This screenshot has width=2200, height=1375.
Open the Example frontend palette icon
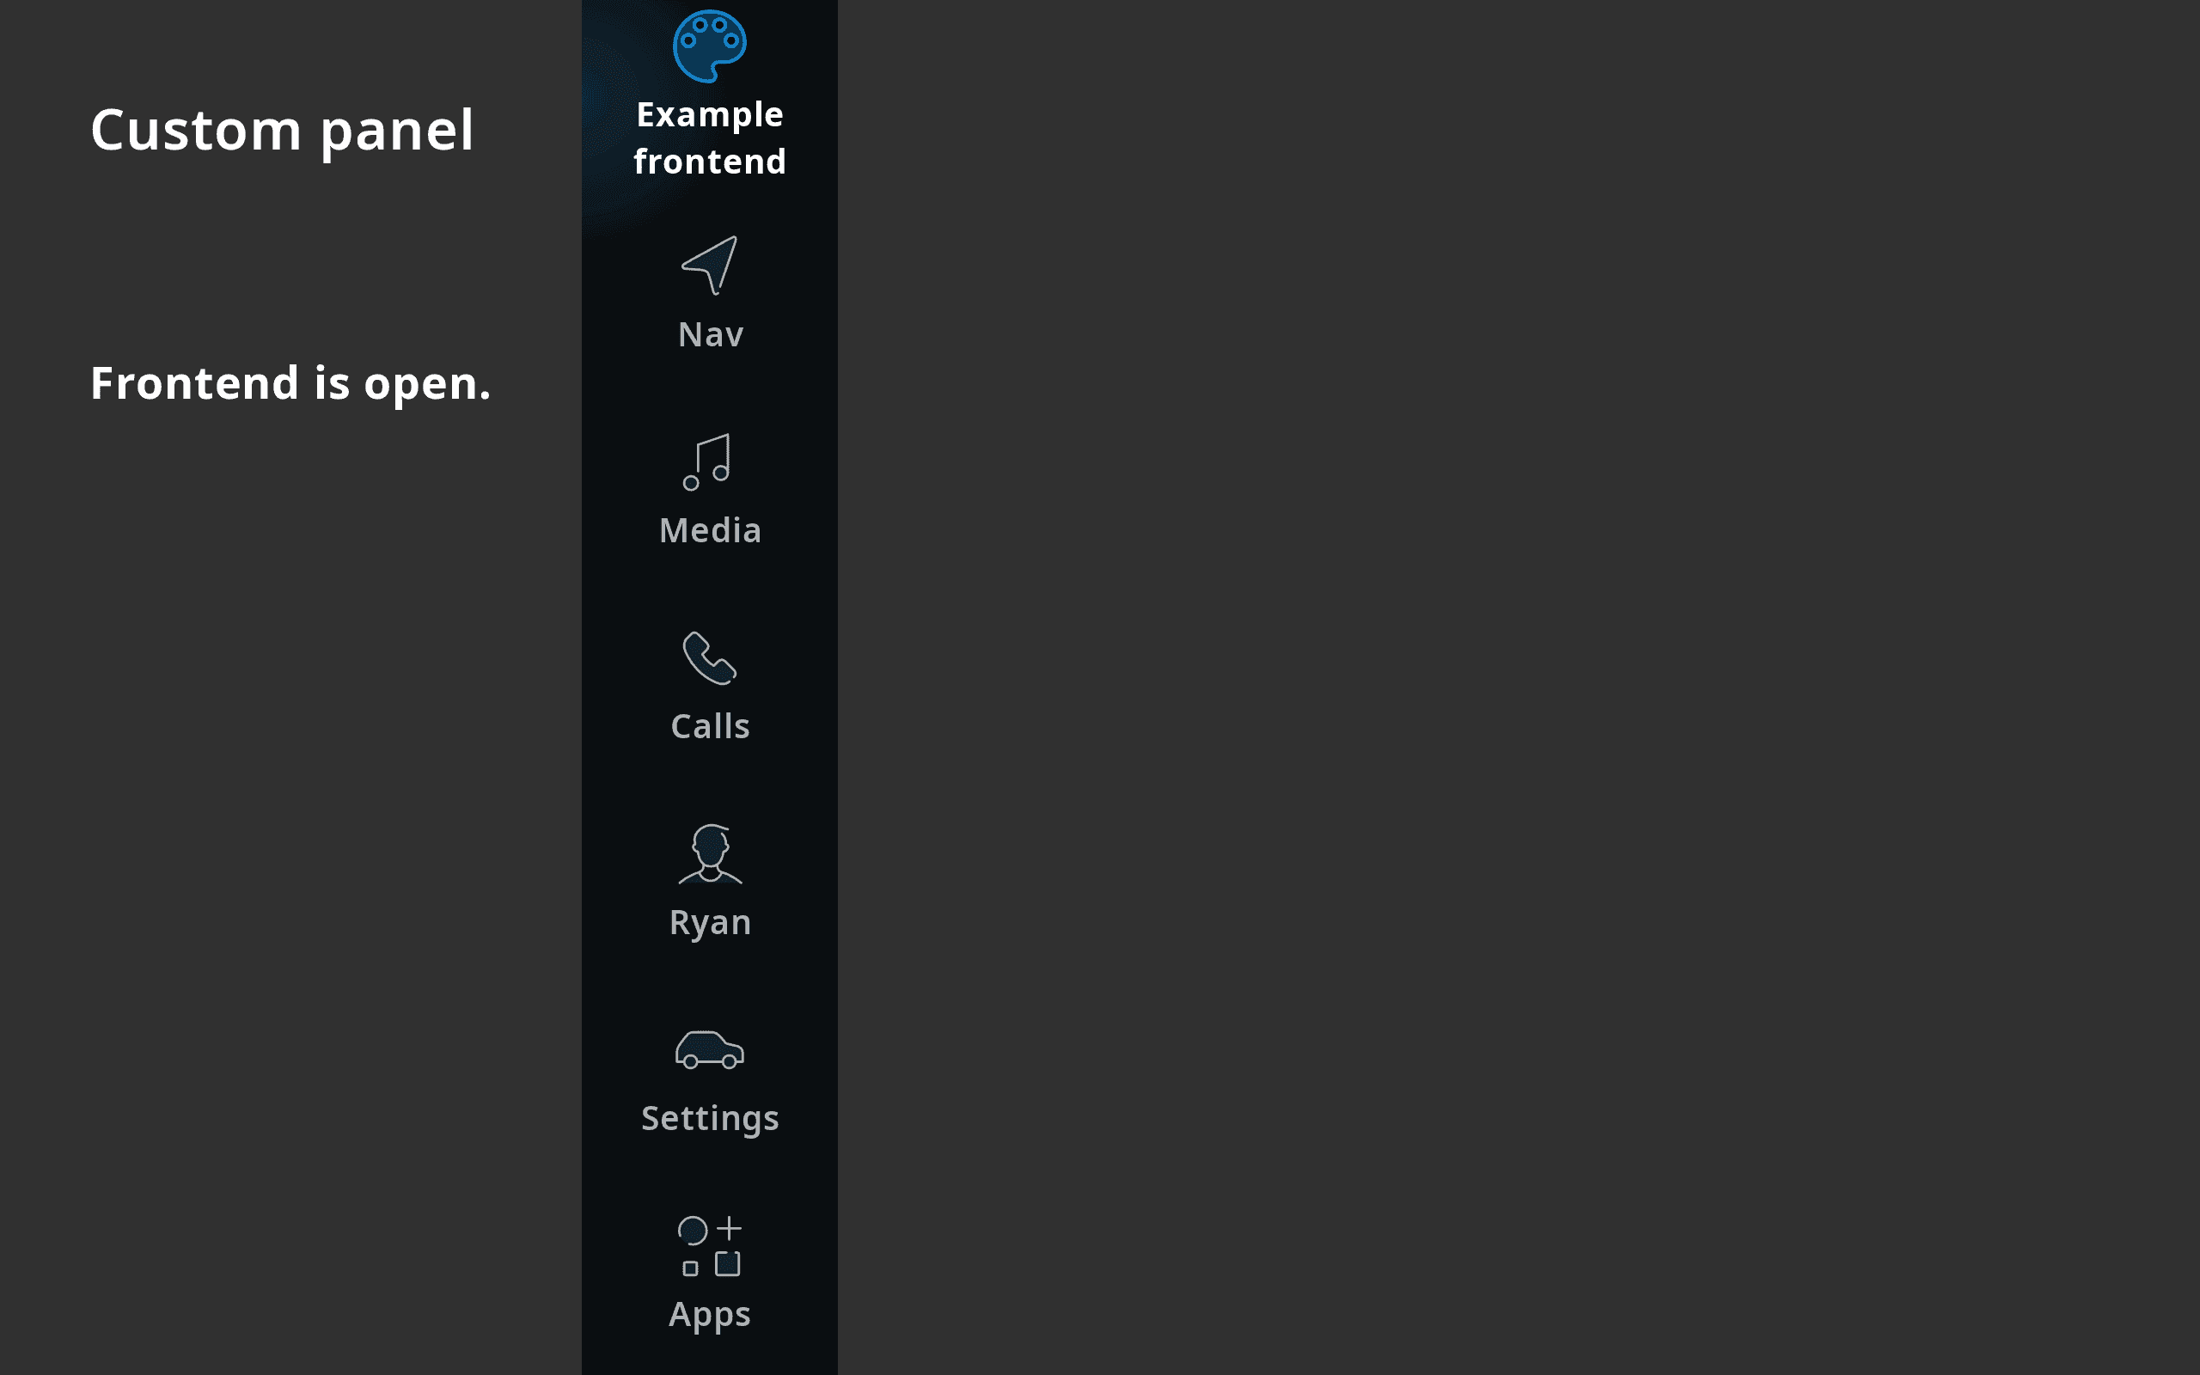click(x=709, y=46)
